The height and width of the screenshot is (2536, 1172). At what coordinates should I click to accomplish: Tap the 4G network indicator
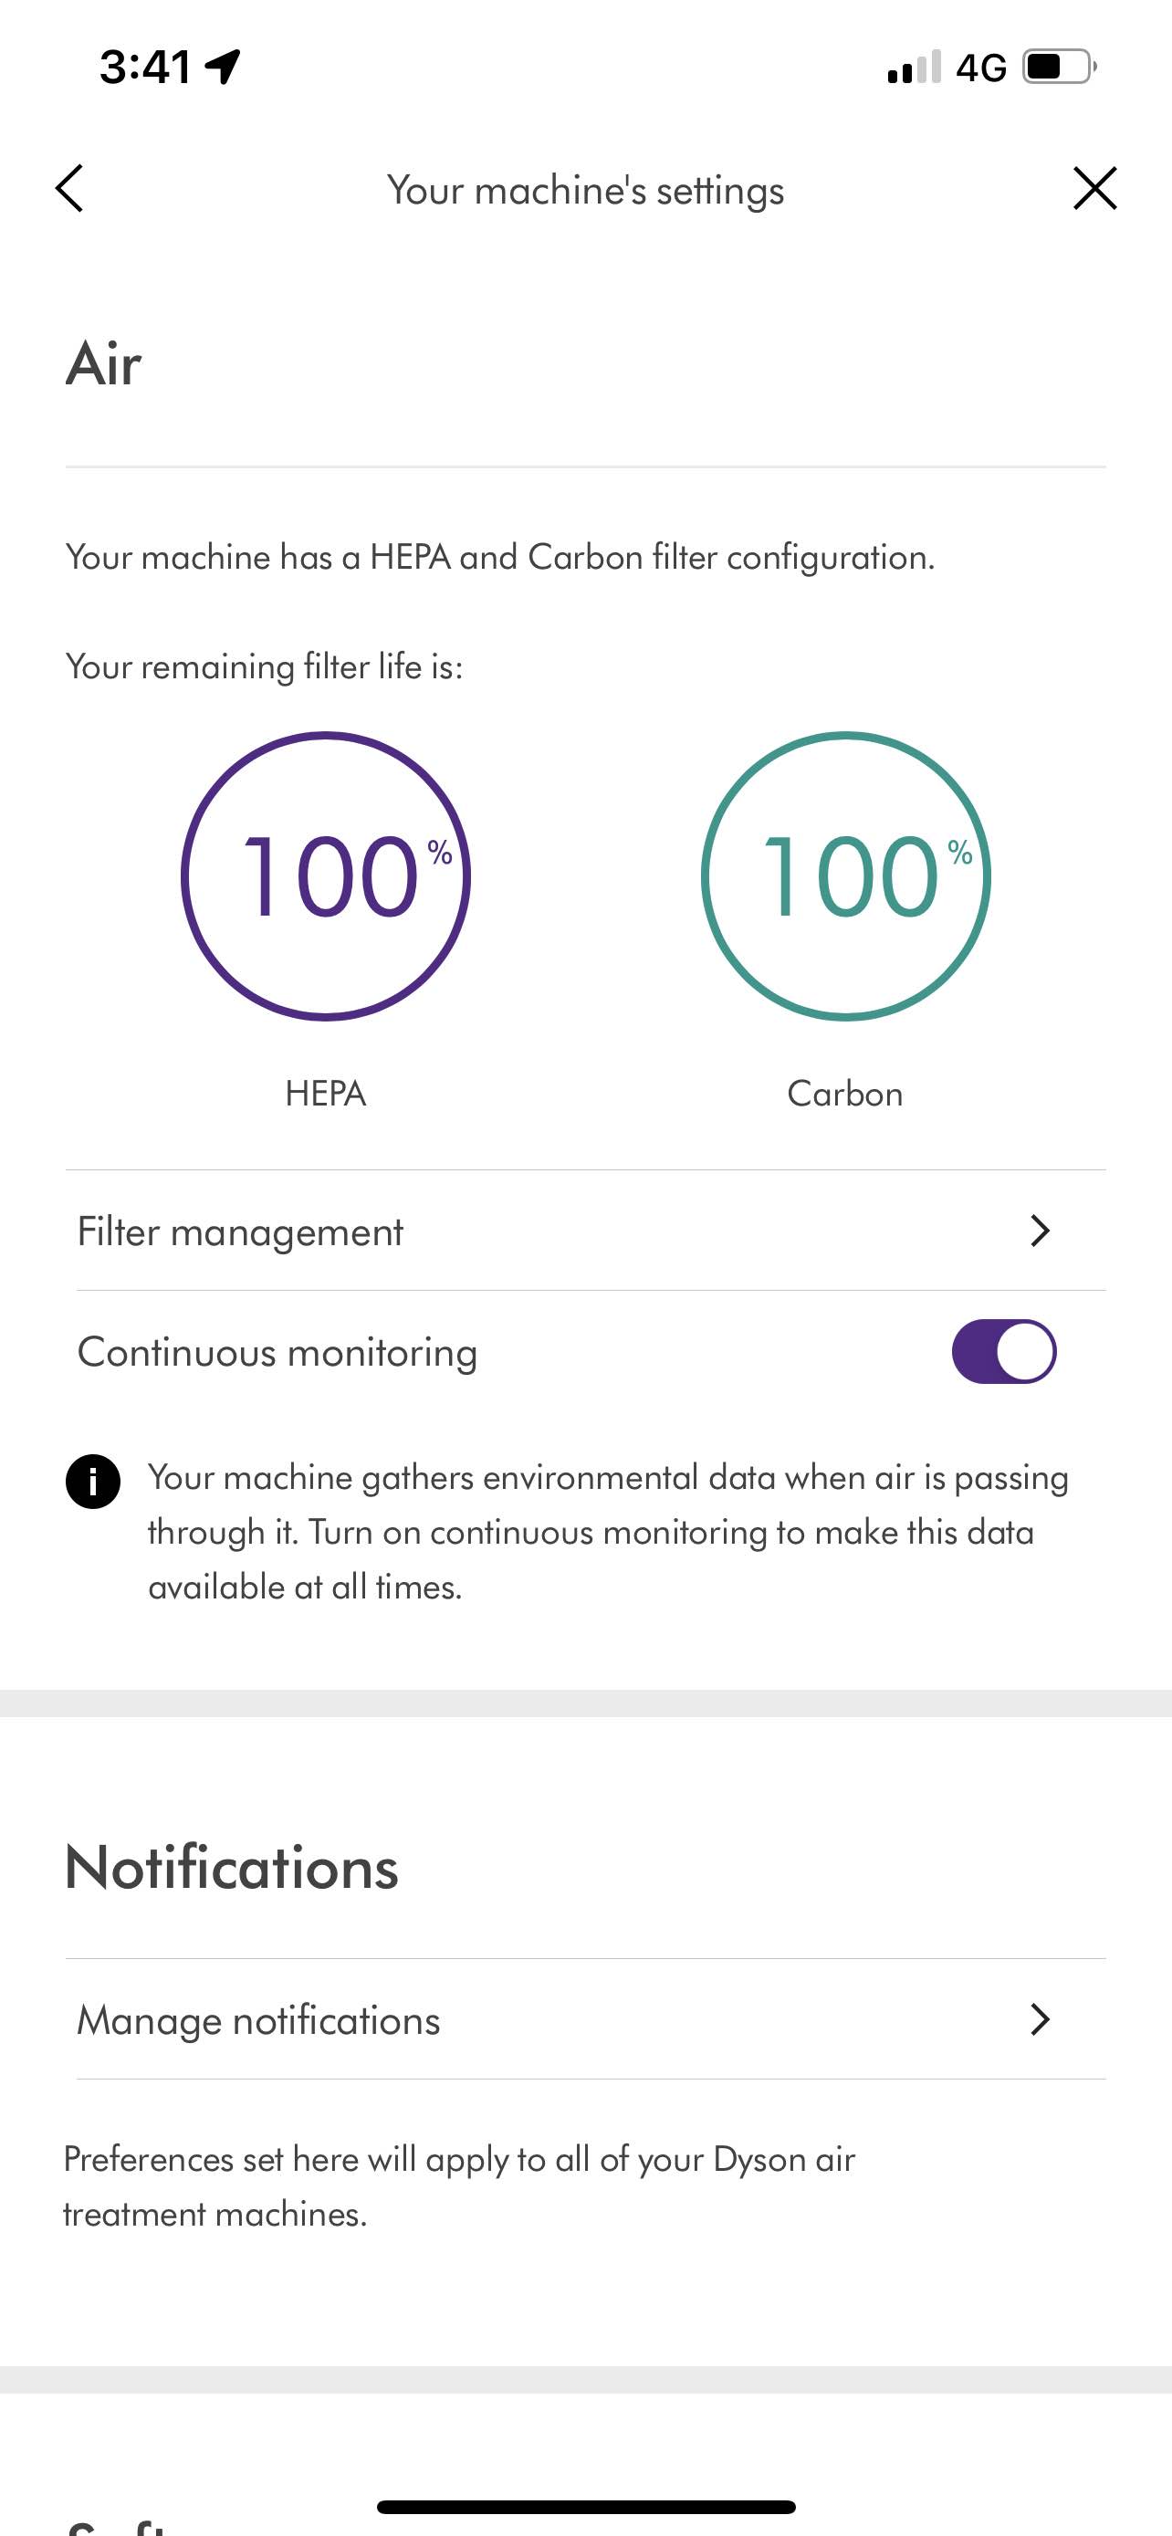click(x=981, y=68)
